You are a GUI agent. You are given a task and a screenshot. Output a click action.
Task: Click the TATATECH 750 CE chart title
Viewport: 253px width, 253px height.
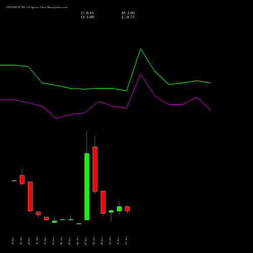[x=37, y=8]
